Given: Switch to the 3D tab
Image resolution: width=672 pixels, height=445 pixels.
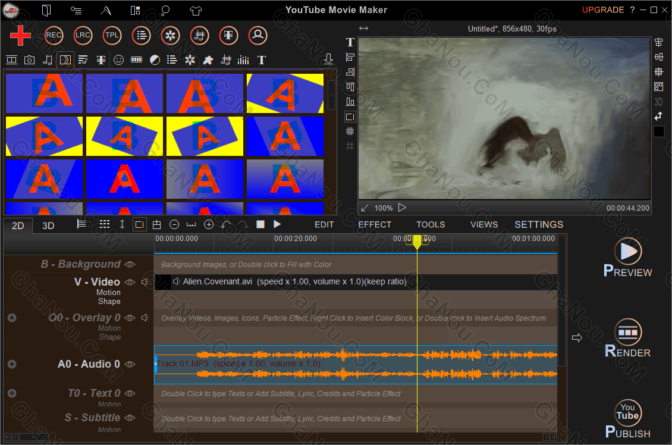Looking at the screenshot, I should (x=48, y=225).
